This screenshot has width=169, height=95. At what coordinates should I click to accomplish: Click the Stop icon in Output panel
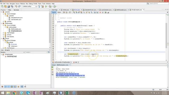(x=53, y=72)
